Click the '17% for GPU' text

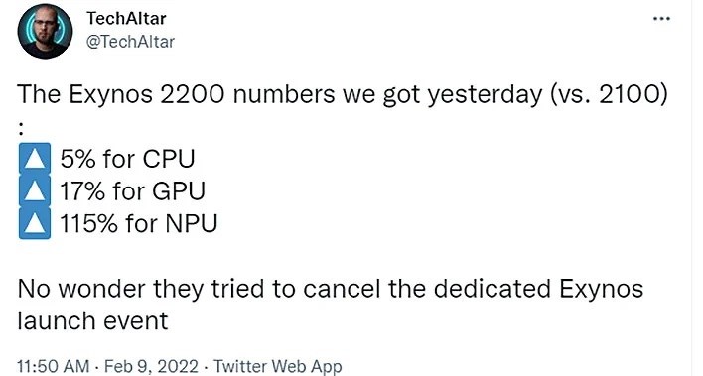(x=132, y=191)
